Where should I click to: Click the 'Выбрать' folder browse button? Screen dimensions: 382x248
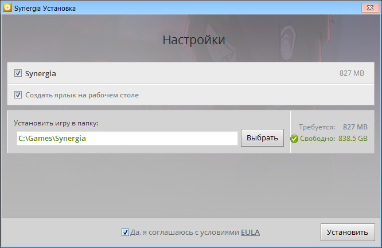click(x=262, y=138)
